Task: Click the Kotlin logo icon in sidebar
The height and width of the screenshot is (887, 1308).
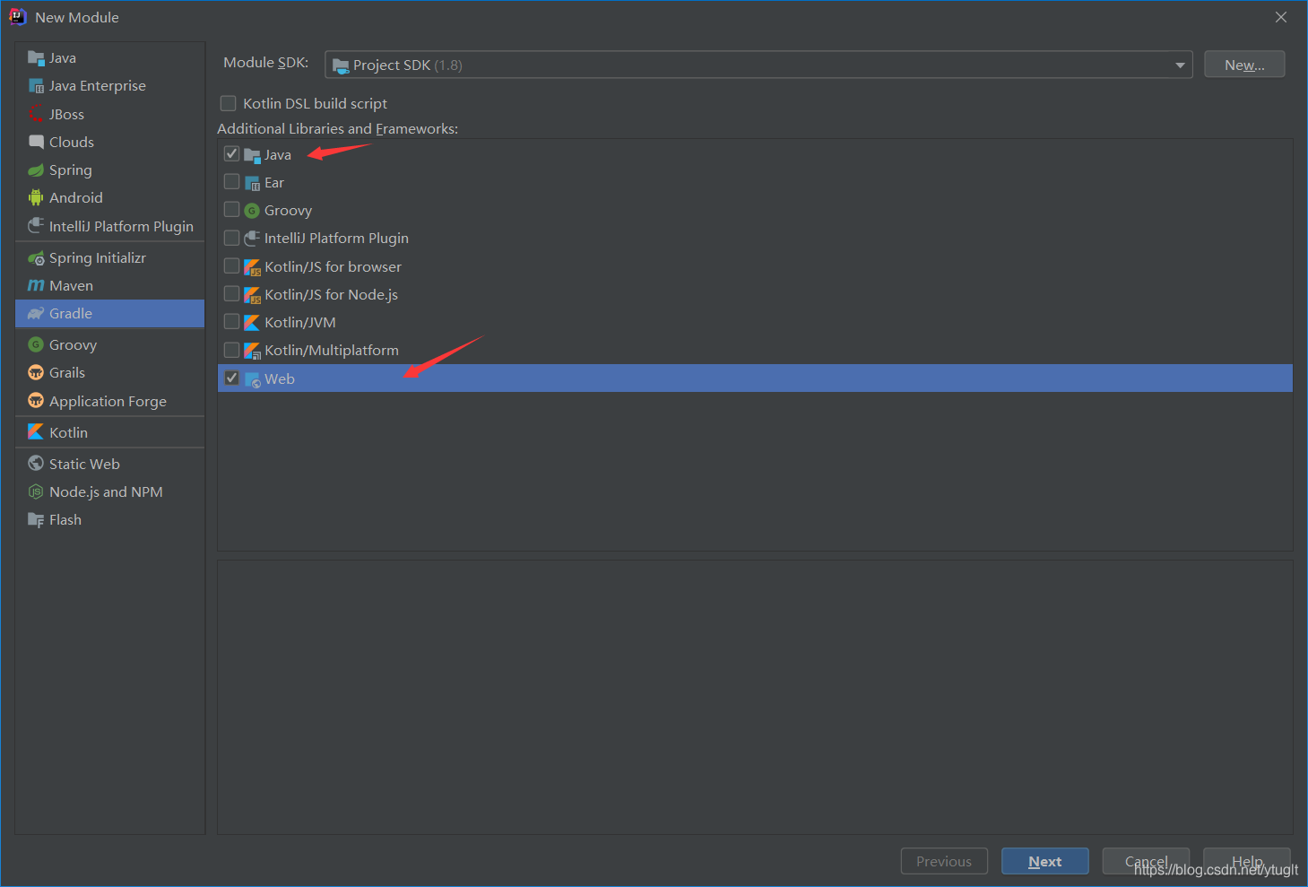Action: click(x=36, y=431)
